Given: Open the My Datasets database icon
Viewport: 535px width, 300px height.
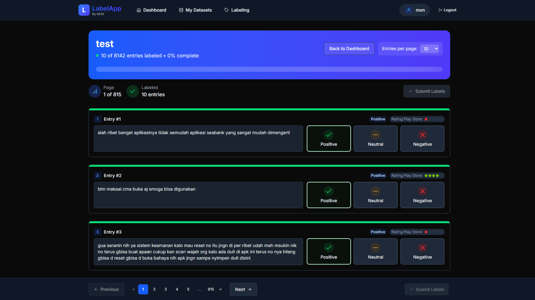Looking at the screenshot, I should (181, 10).
